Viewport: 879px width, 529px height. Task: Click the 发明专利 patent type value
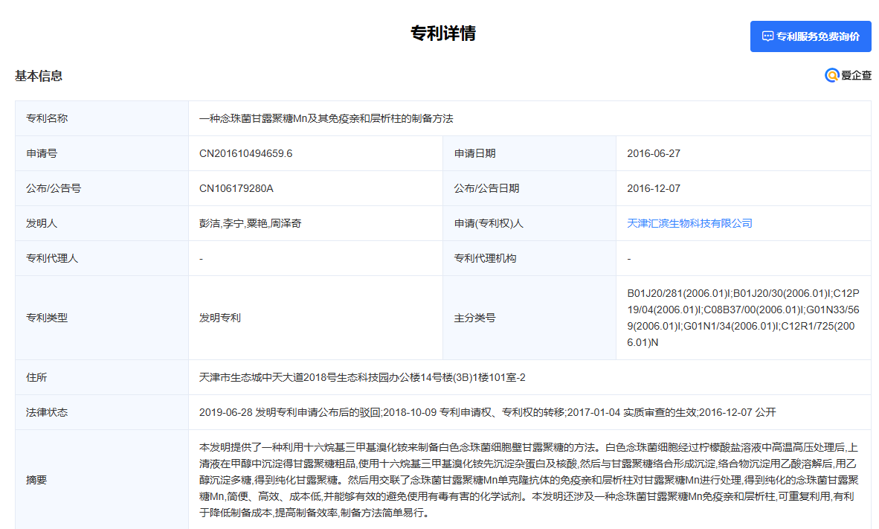coord(220,318)
